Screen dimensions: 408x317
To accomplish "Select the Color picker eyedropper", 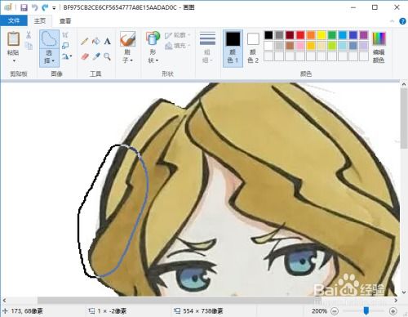I will (96, 56).
